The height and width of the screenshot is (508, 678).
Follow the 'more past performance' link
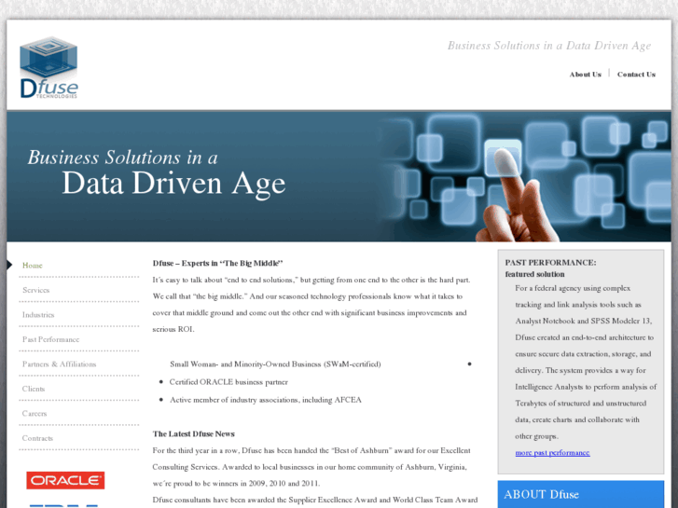552,453
